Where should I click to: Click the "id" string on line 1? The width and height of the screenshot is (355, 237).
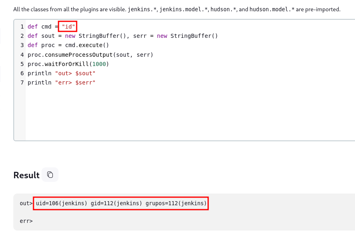pyautogui.click(x=67, y=27)
